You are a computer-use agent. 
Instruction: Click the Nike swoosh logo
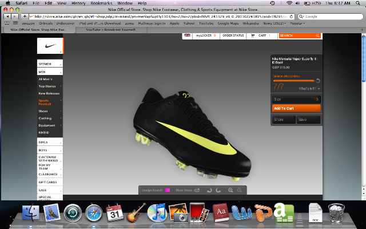point(50,46)
